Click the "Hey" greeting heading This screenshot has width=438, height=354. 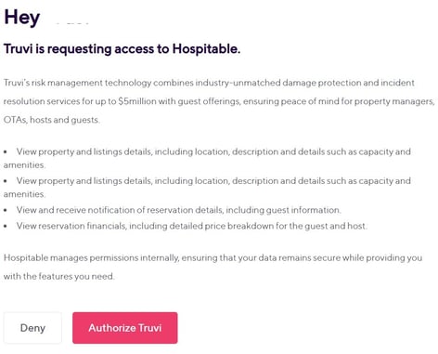(x=22, y=18)
